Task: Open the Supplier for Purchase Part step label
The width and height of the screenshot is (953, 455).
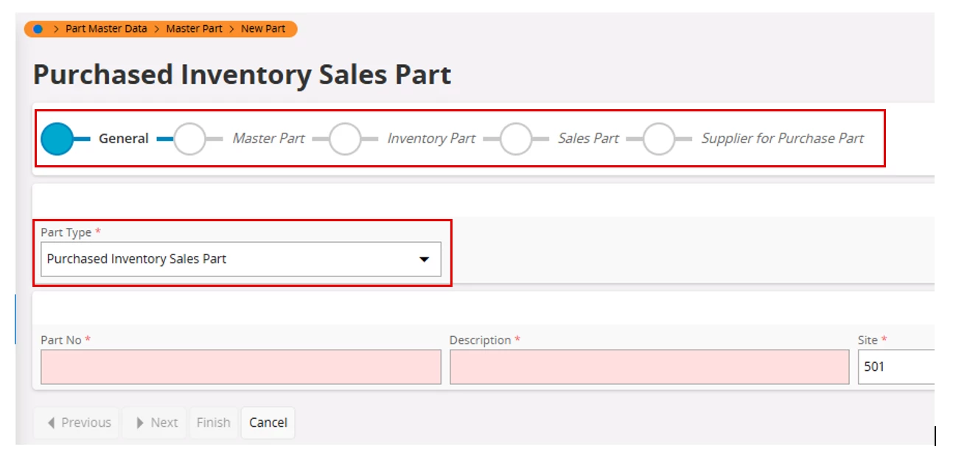Action: click(782, 138)
